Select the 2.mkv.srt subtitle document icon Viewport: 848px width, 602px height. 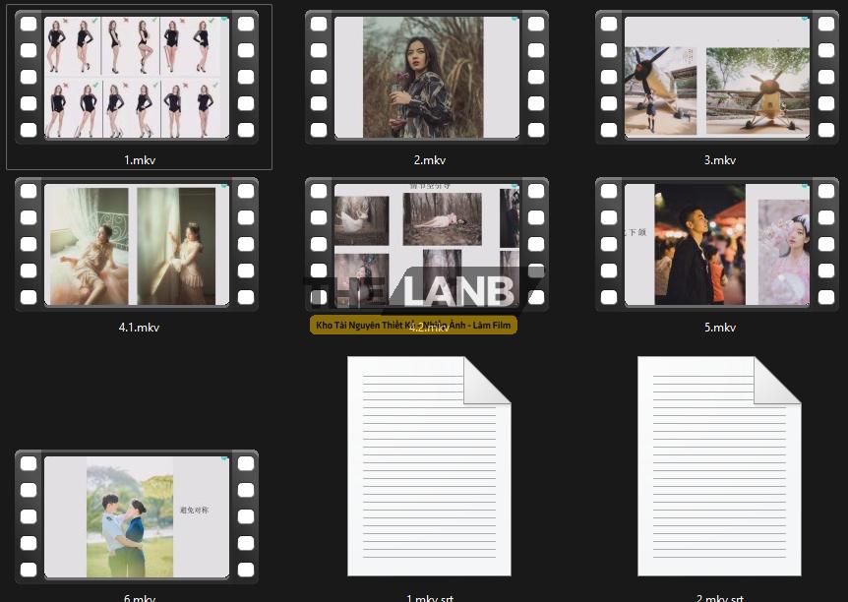tap(719, 466)
